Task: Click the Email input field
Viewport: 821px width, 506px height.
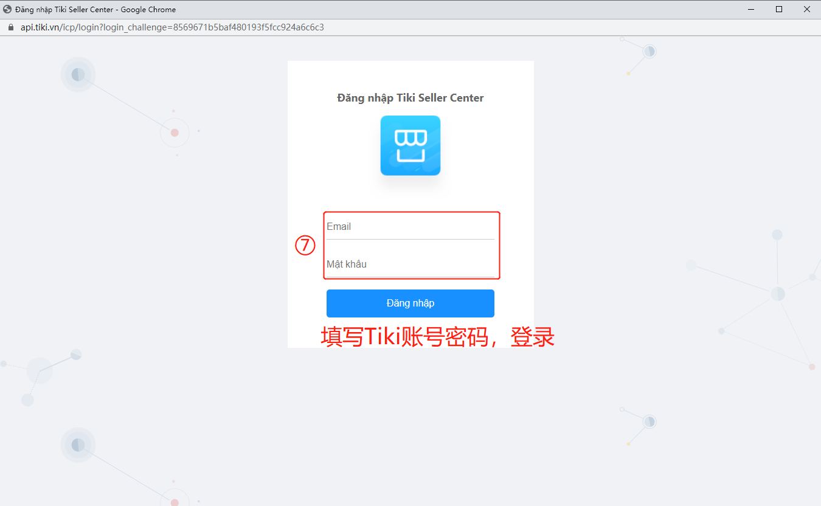Action: click(410, 227)
